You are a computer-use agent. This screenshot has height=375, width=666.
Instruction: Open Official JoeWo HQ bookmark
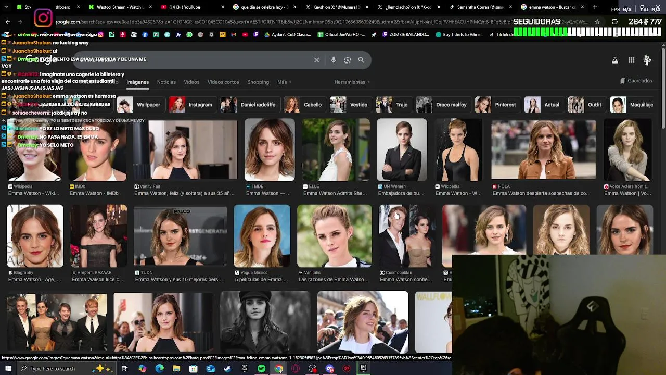click(x=340, y=35)
